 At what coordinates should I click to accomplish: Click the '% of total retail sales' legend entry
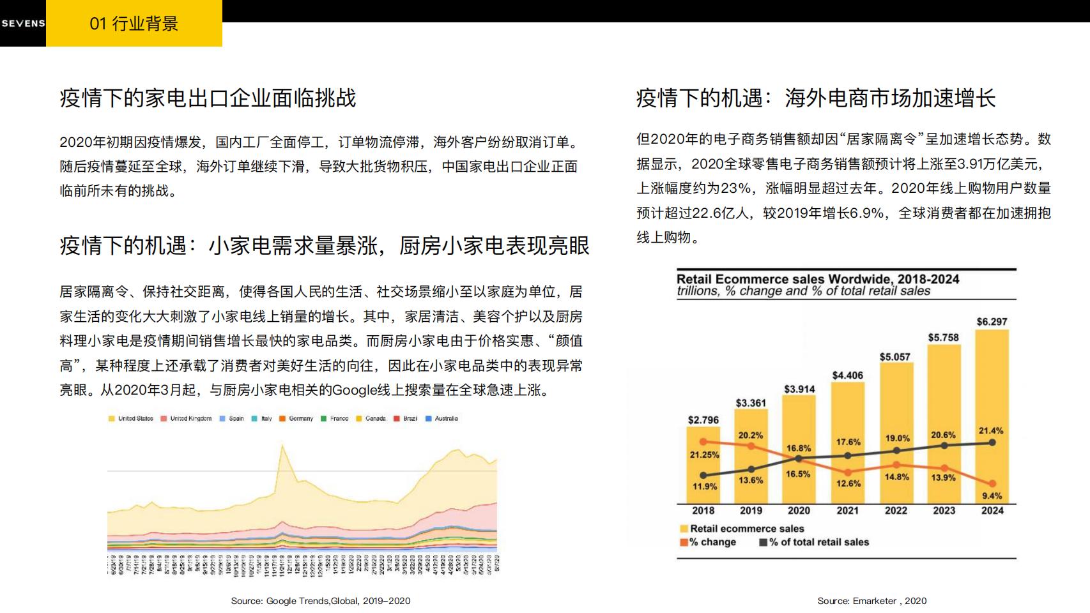(814, 542)
